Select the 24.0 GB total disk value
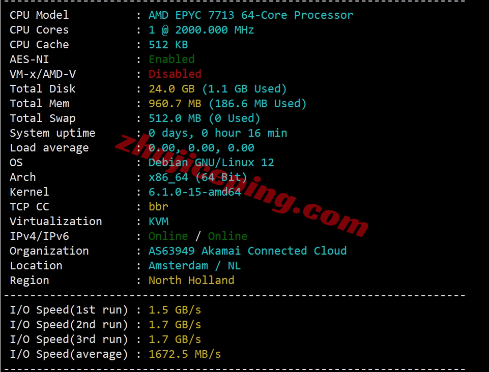 [171, 89]
